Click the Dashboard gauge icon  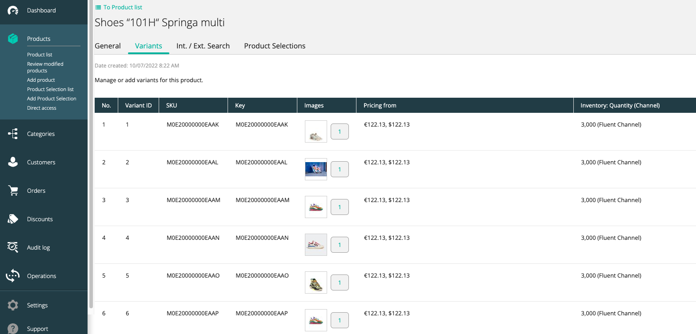(13, 10)
